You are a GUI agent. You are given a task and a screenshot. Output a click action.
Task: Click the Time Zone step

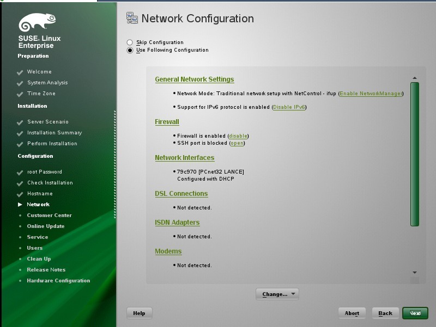tap(41, 94)
